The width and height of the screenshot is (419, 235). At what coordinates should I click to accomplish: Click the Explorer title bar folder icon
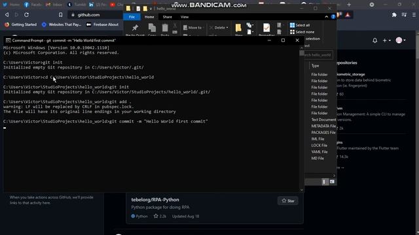pyautogui.click(x=128, y=8)
